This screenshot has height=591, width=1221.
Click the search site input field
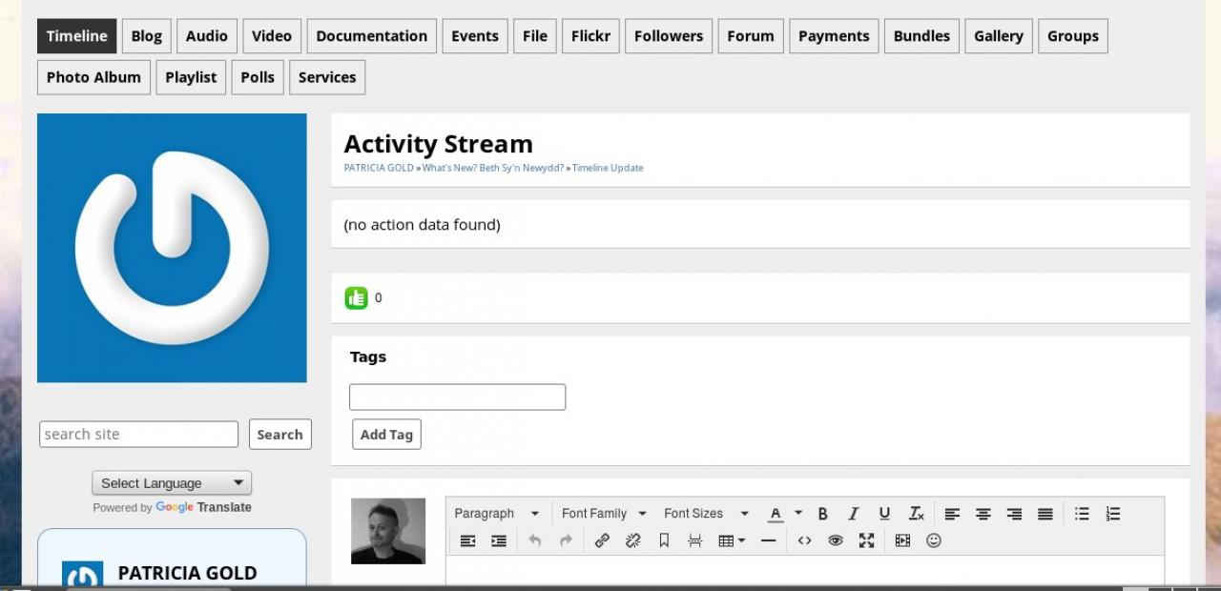[138, 435]
